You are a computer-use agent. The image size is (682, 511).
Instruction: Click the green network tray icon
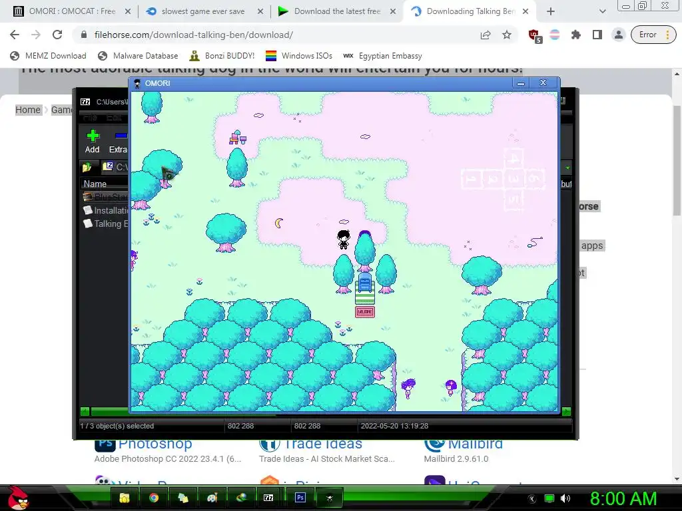click(549, 498)
